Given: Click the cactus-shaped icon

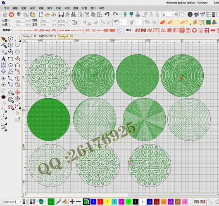Looking at the screenshot, I should point(195,22).
